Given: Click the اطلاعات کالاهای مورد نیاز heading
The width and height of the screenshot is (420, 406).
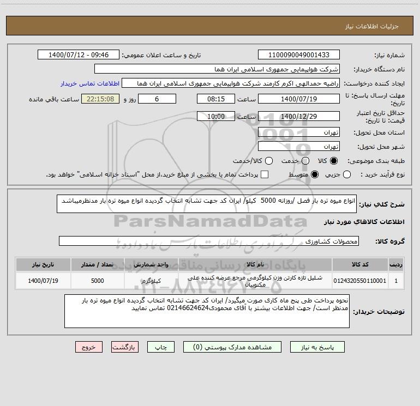Looking at the screenshot, I should click(364, 222).
